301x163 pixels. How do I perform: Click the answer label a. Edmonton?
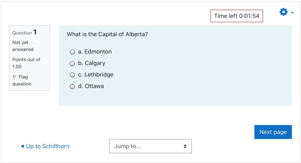[x=95, y=52]
